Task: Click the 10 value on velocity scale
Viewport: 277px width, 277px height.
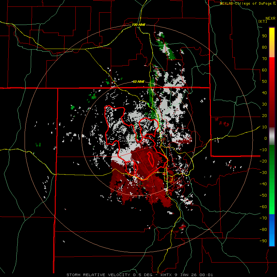Action: click(264, 127)
